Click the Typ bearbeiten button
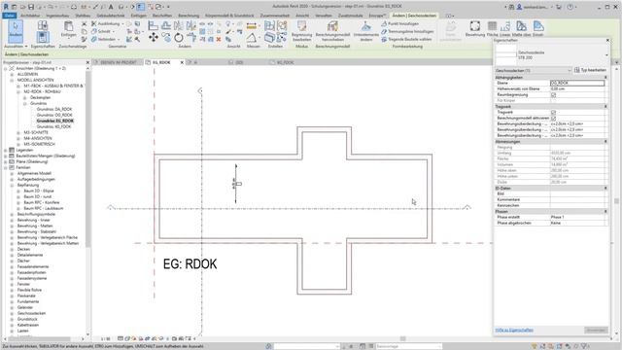622x350 pixels. pyautogui.click(x=590, y=70)
